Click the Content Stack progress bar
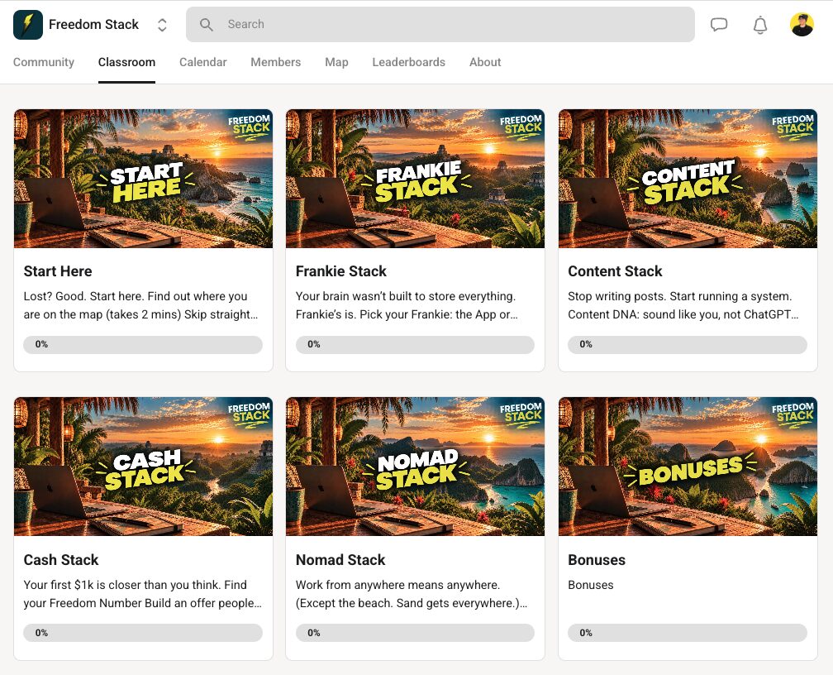833x675 pixels. tap(688, 345)
